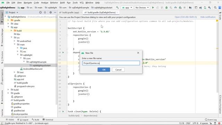This screenshot has height=125, width=222.
Task: Open the app run configuration dropdown
Action: pos(127,8)
